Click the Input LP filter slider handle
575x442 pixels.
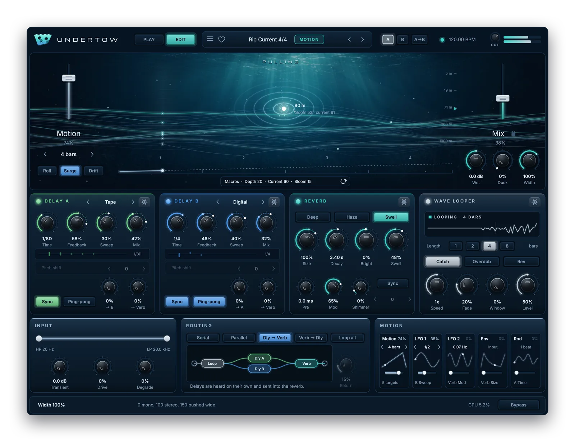click(167, 338)
